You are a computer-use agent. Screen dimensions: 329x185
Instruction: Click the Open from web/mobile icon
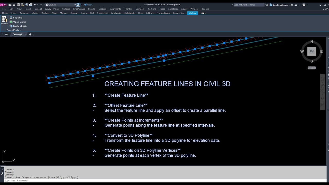[x=26, y=5]
